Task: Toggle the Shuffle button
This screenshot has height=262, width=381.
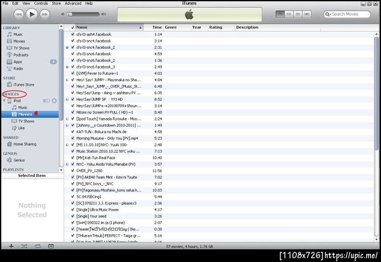Action: pyautogui.click(x=24, y=246)
